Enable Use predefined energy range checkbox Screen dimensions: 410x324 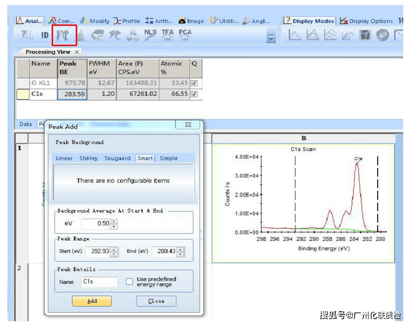point(129,282)
